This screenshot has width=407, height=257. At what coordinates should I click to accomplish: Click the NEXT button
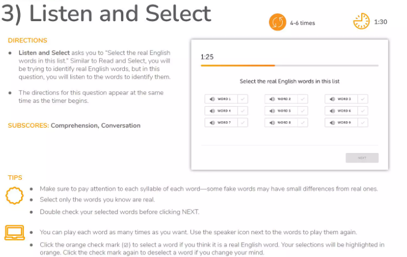click(x=362, y=158)
